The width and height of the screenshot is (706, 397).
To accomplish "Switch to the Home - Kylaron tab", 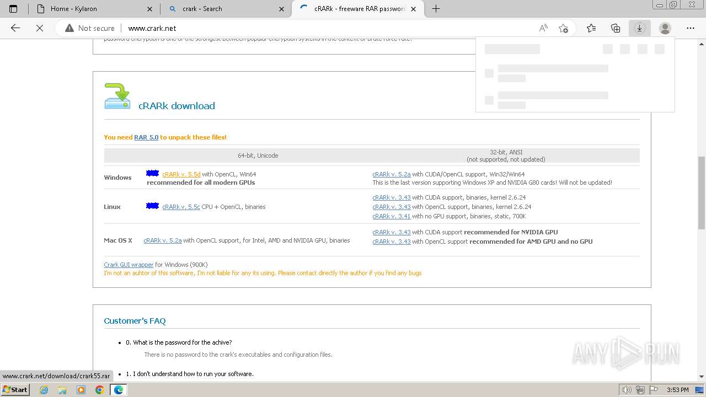I will [93, 9].
